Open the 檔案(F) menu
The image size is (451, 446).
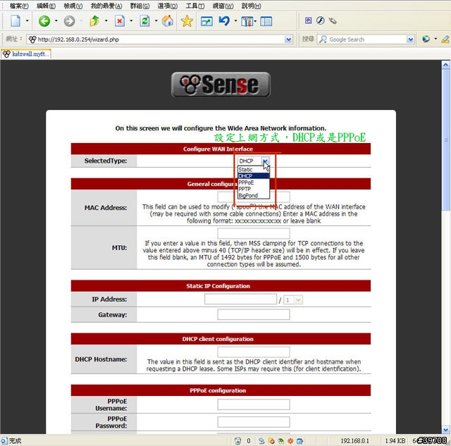tap(19, 6)
